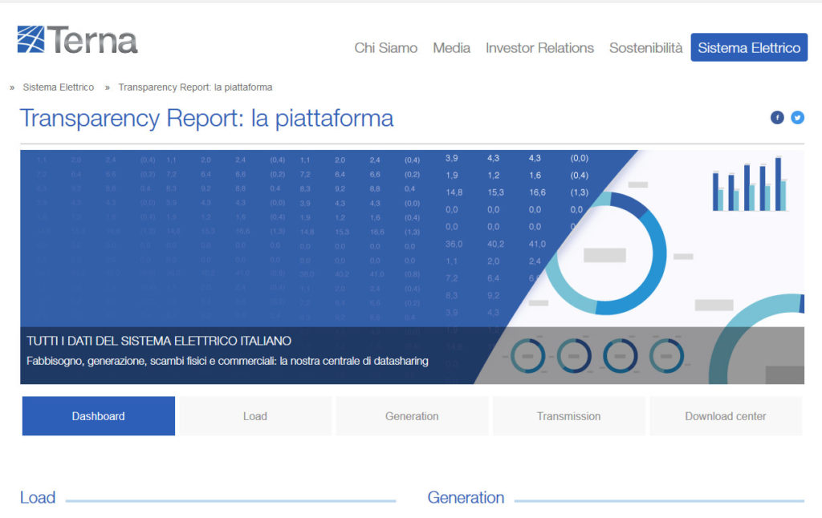Click the Generation section heading
The image size is (822, 518).
[466, 498]
